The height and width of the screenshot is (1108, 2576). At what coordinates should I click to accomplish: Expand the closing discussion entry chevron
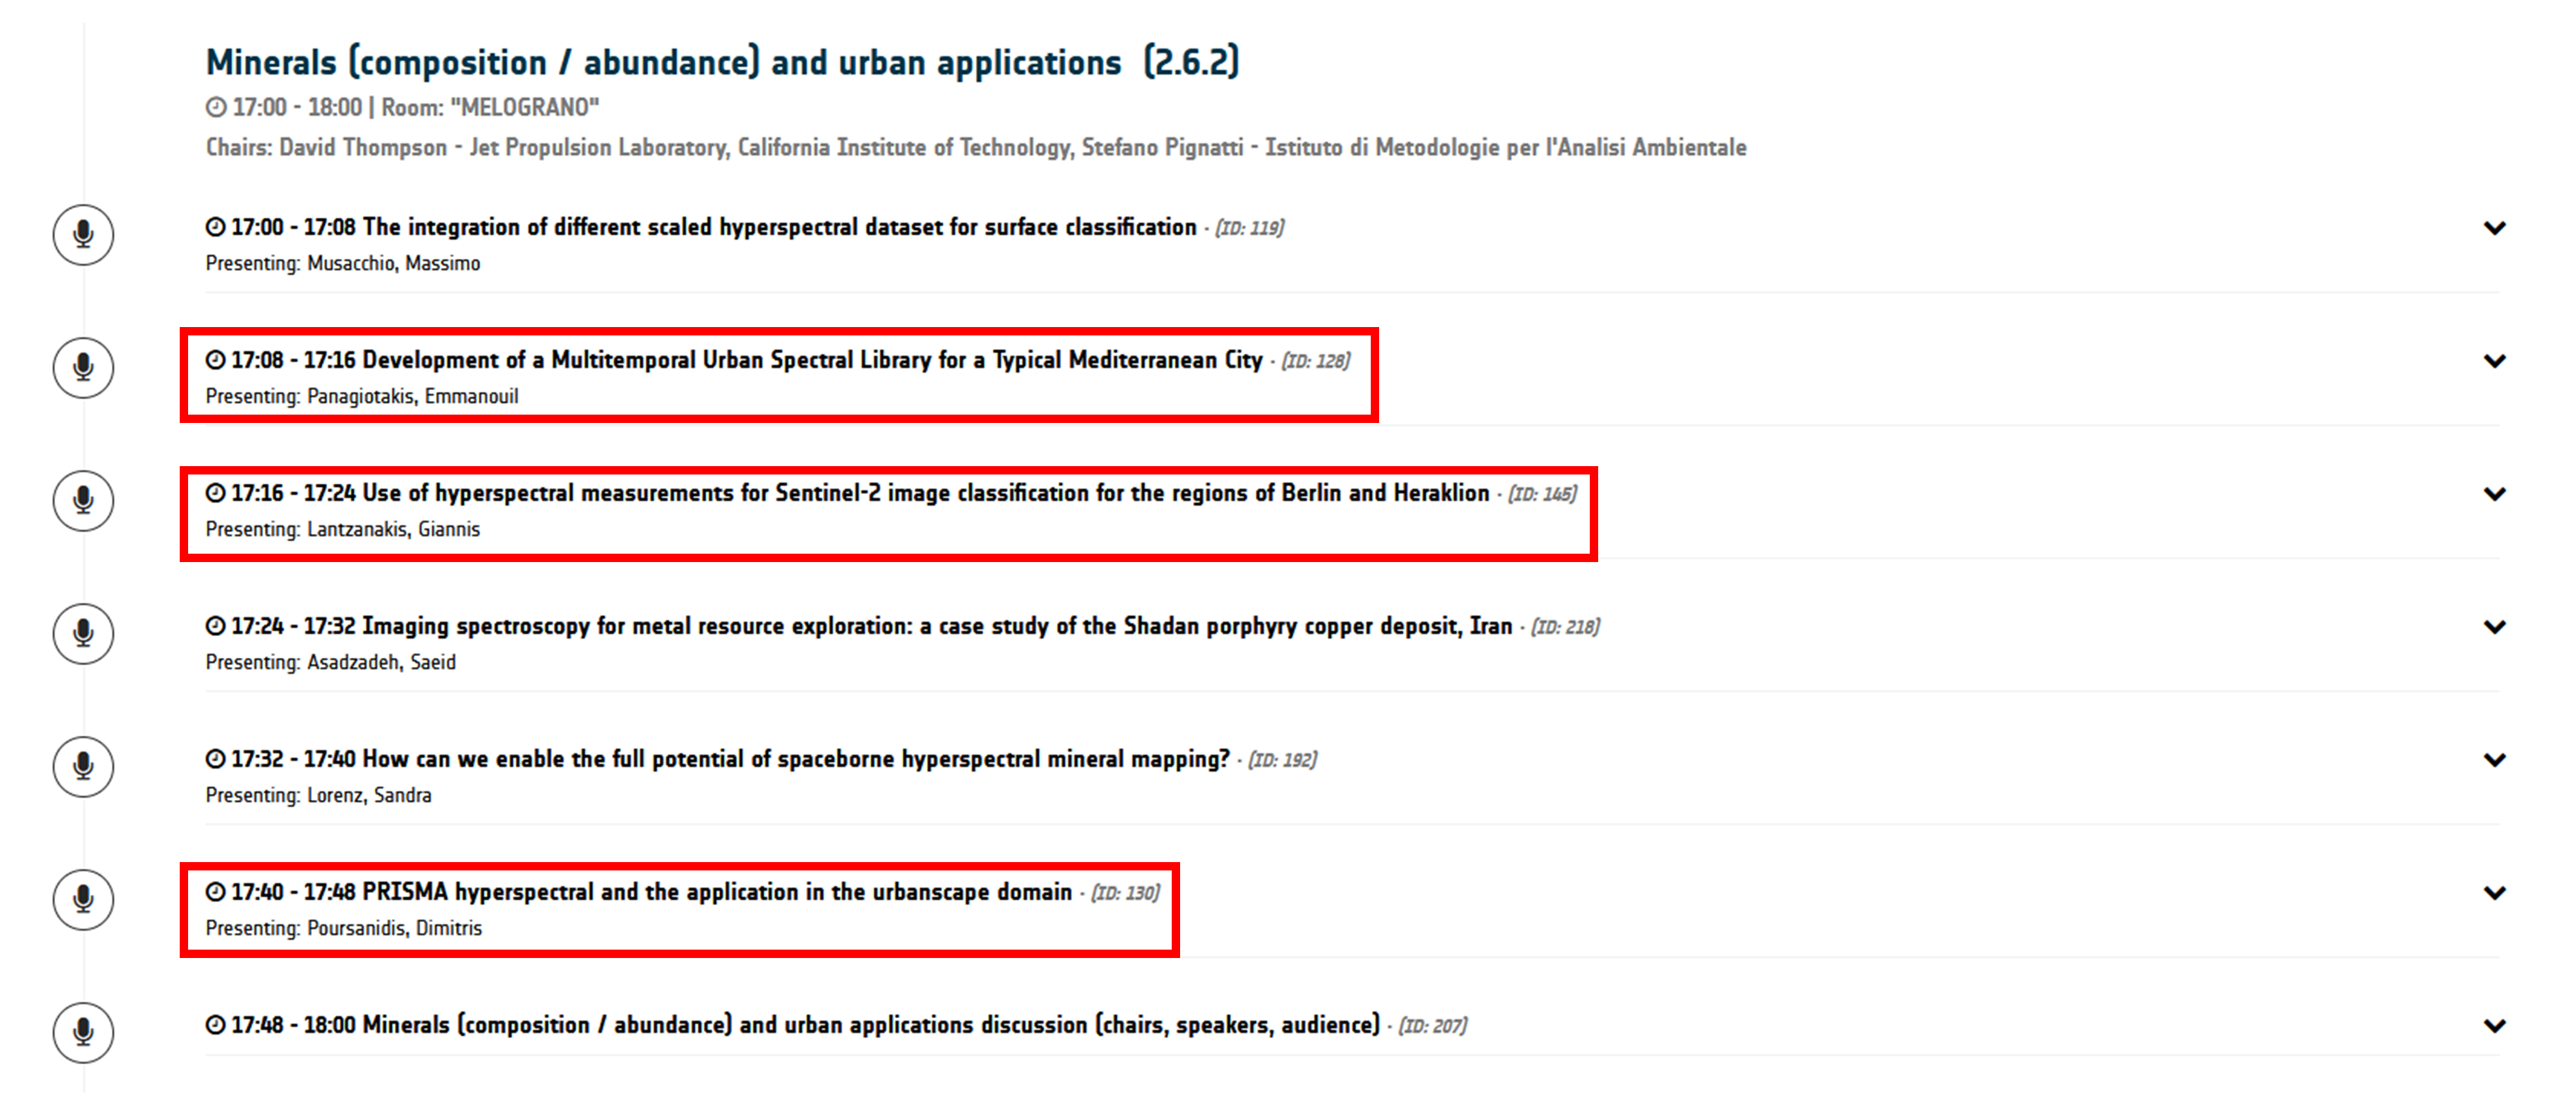click(2494, 1025)
